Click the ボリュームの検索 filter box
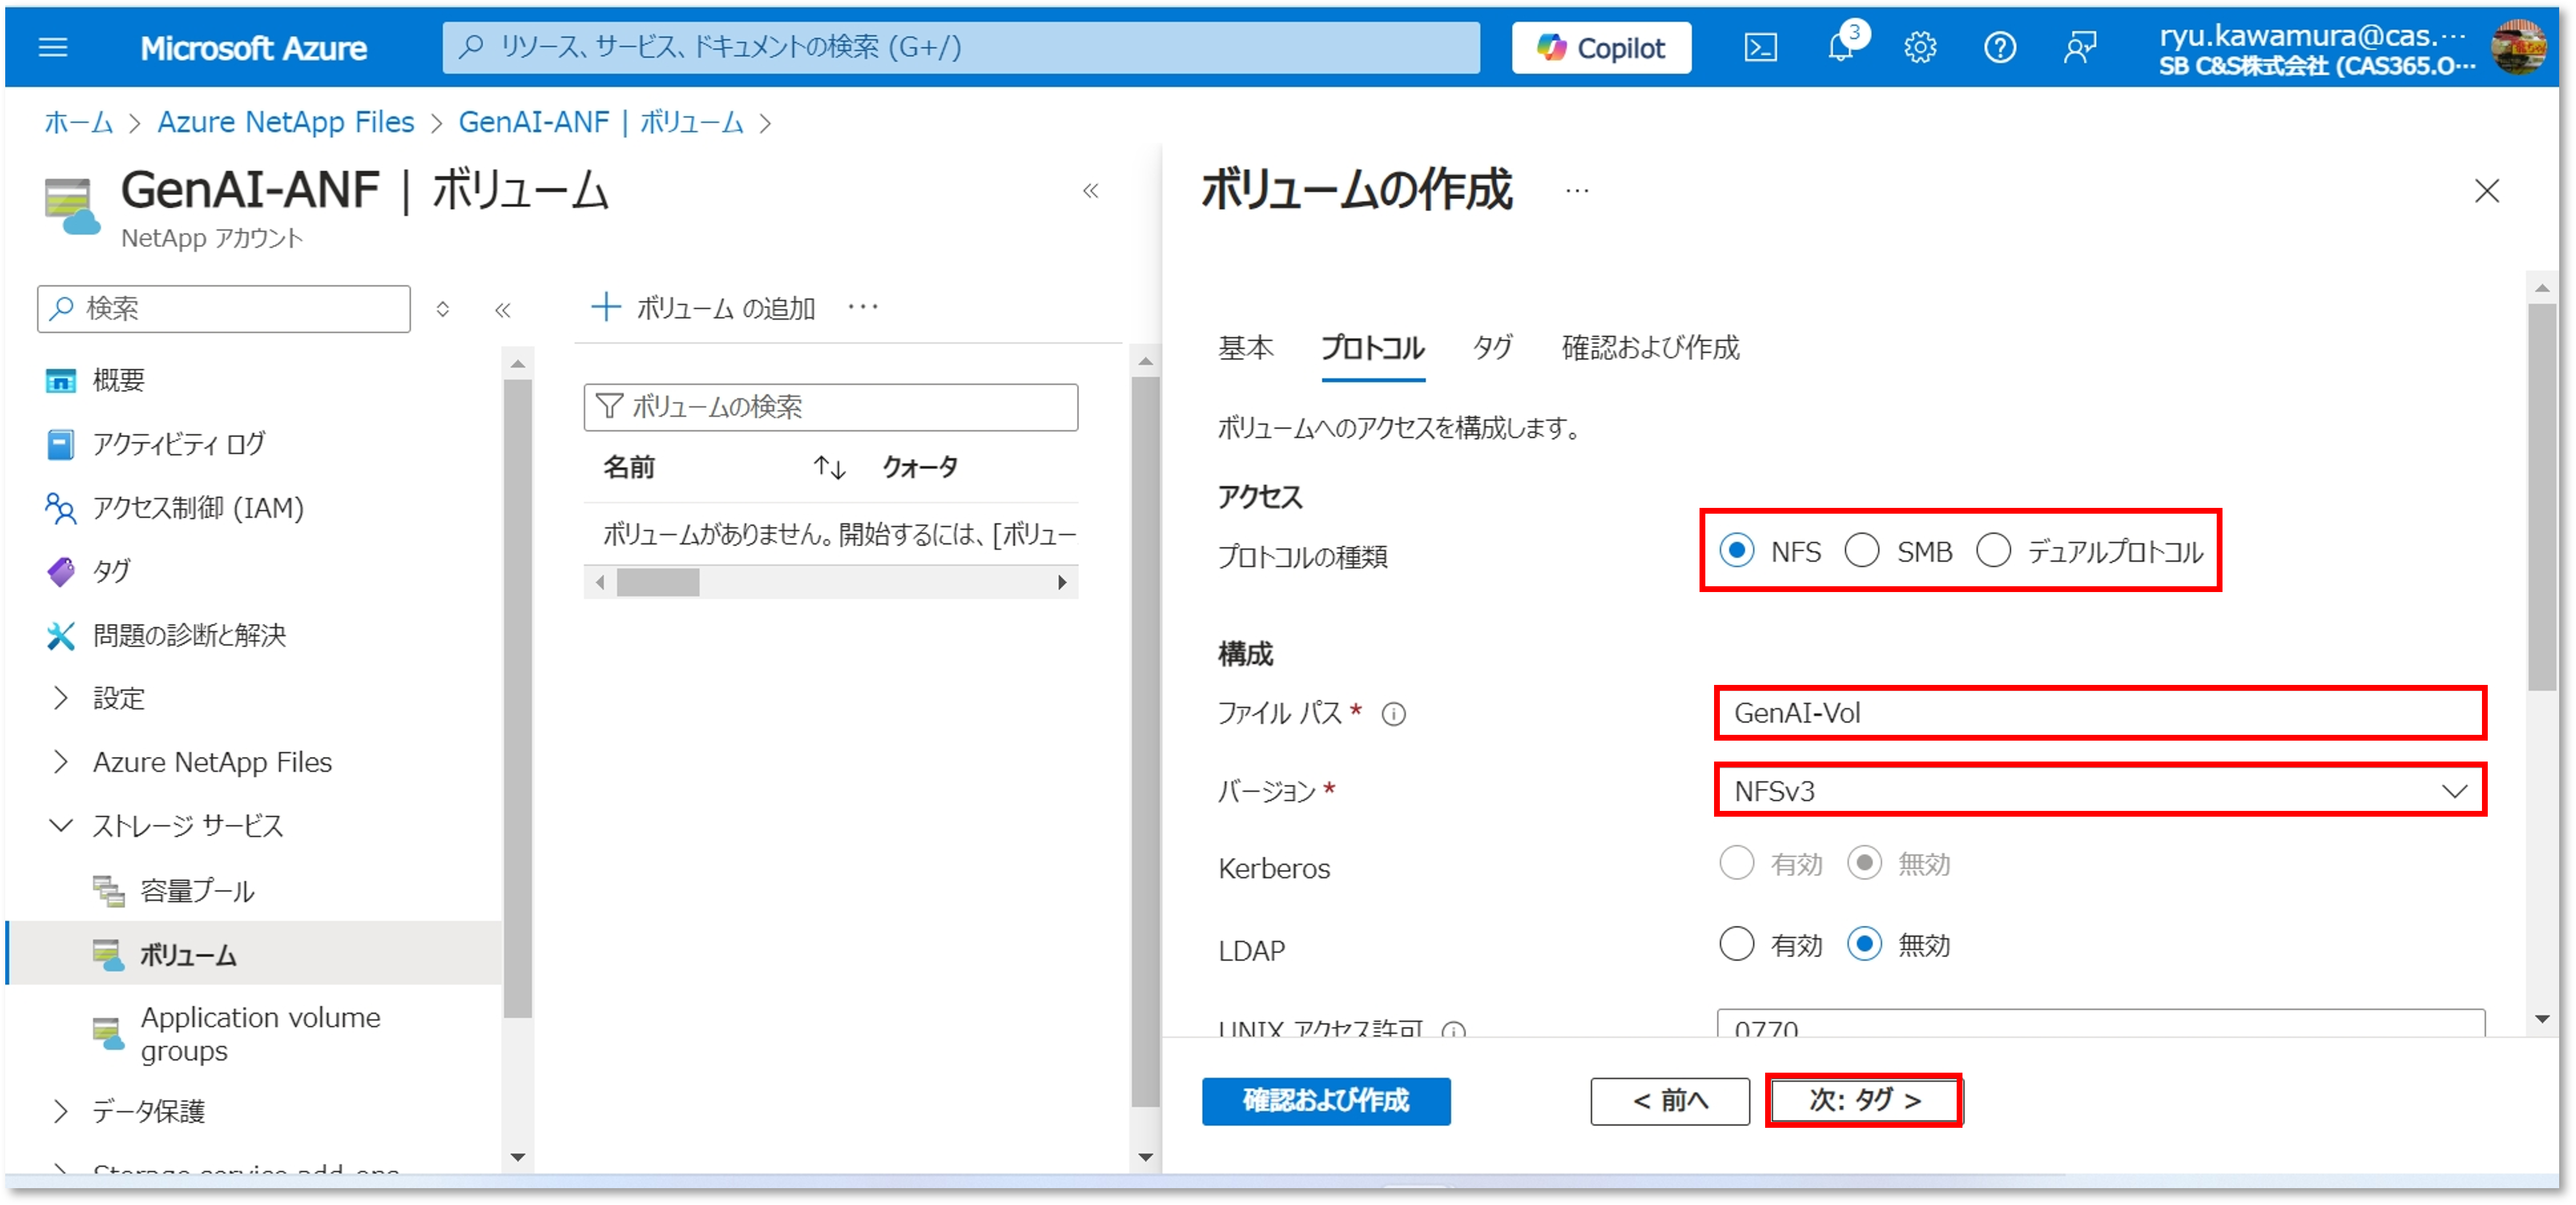Viewport: 2576px width, 1205px height. [x=830, y=407]
